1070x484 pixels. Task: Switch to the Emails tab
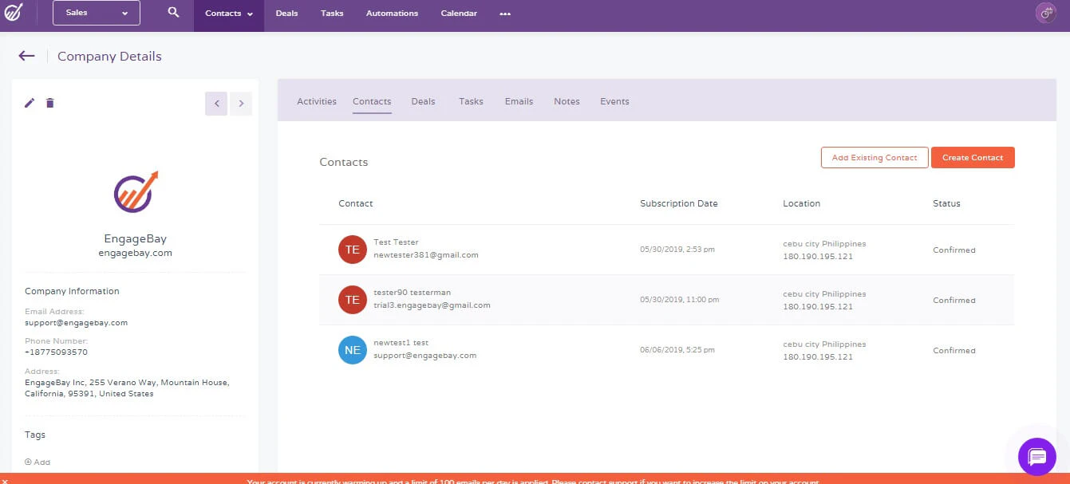click(519, 101)
